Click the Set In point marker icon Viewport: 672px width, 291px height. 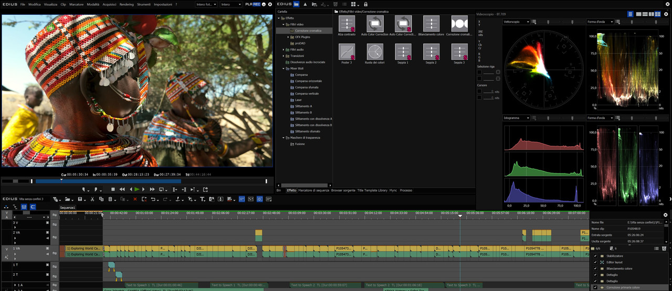[83, 189]
